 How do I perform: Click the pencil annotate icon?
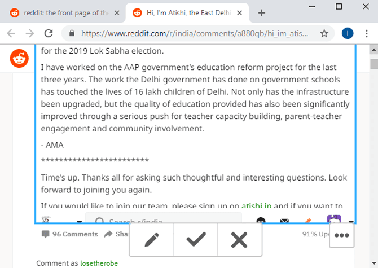click(x=151, y=240)
